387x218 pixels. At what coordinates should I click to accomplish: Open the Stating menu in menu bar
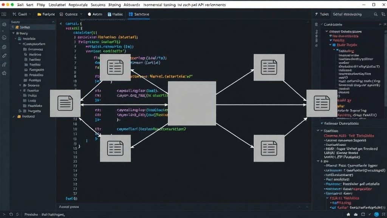coord(115,5)
